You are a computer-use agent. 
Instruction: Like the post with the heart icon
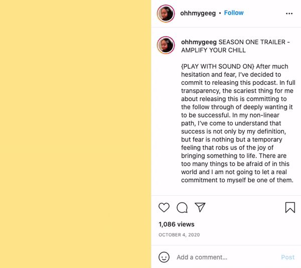click(164, 207)
